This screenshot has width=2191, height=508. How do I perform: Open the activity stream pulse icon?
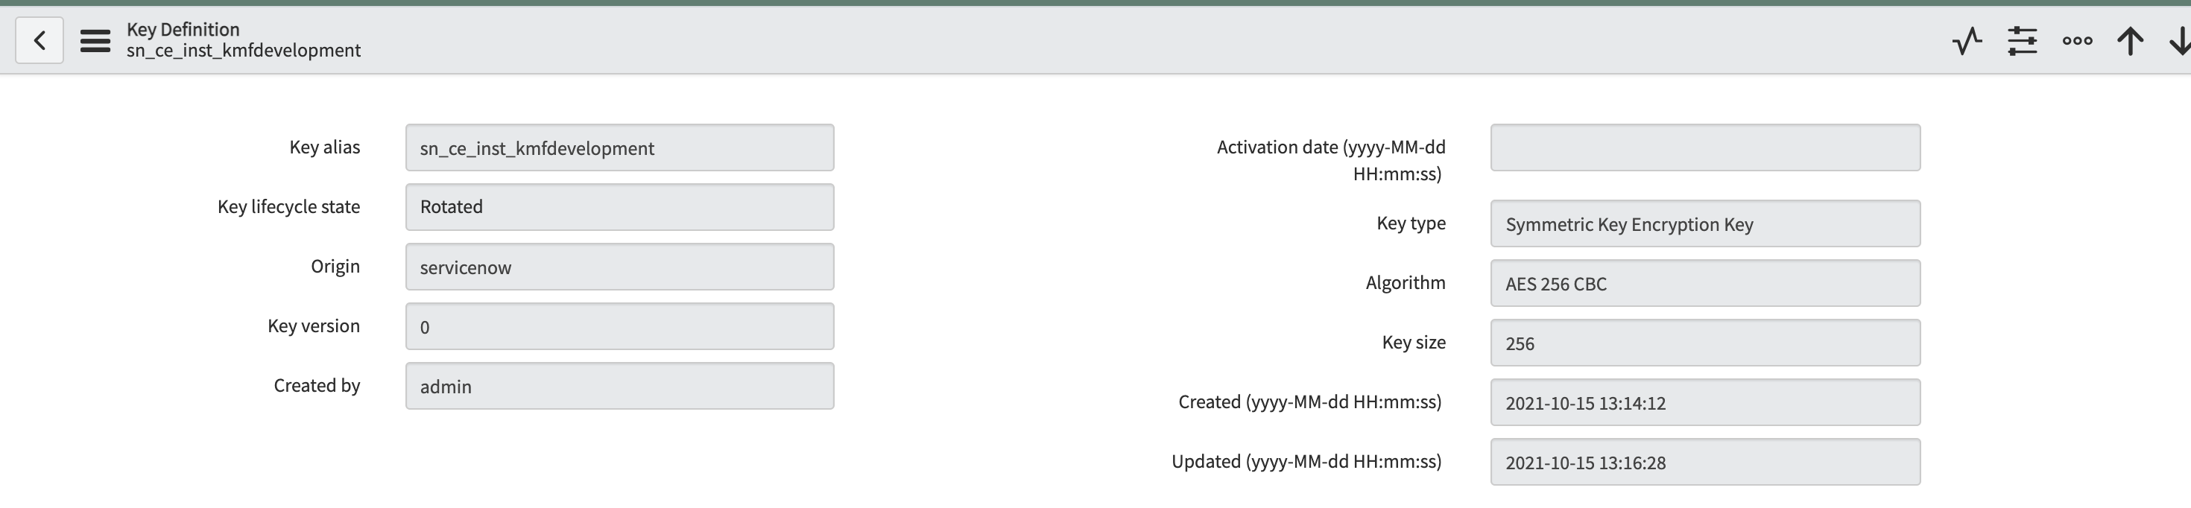1967,41
